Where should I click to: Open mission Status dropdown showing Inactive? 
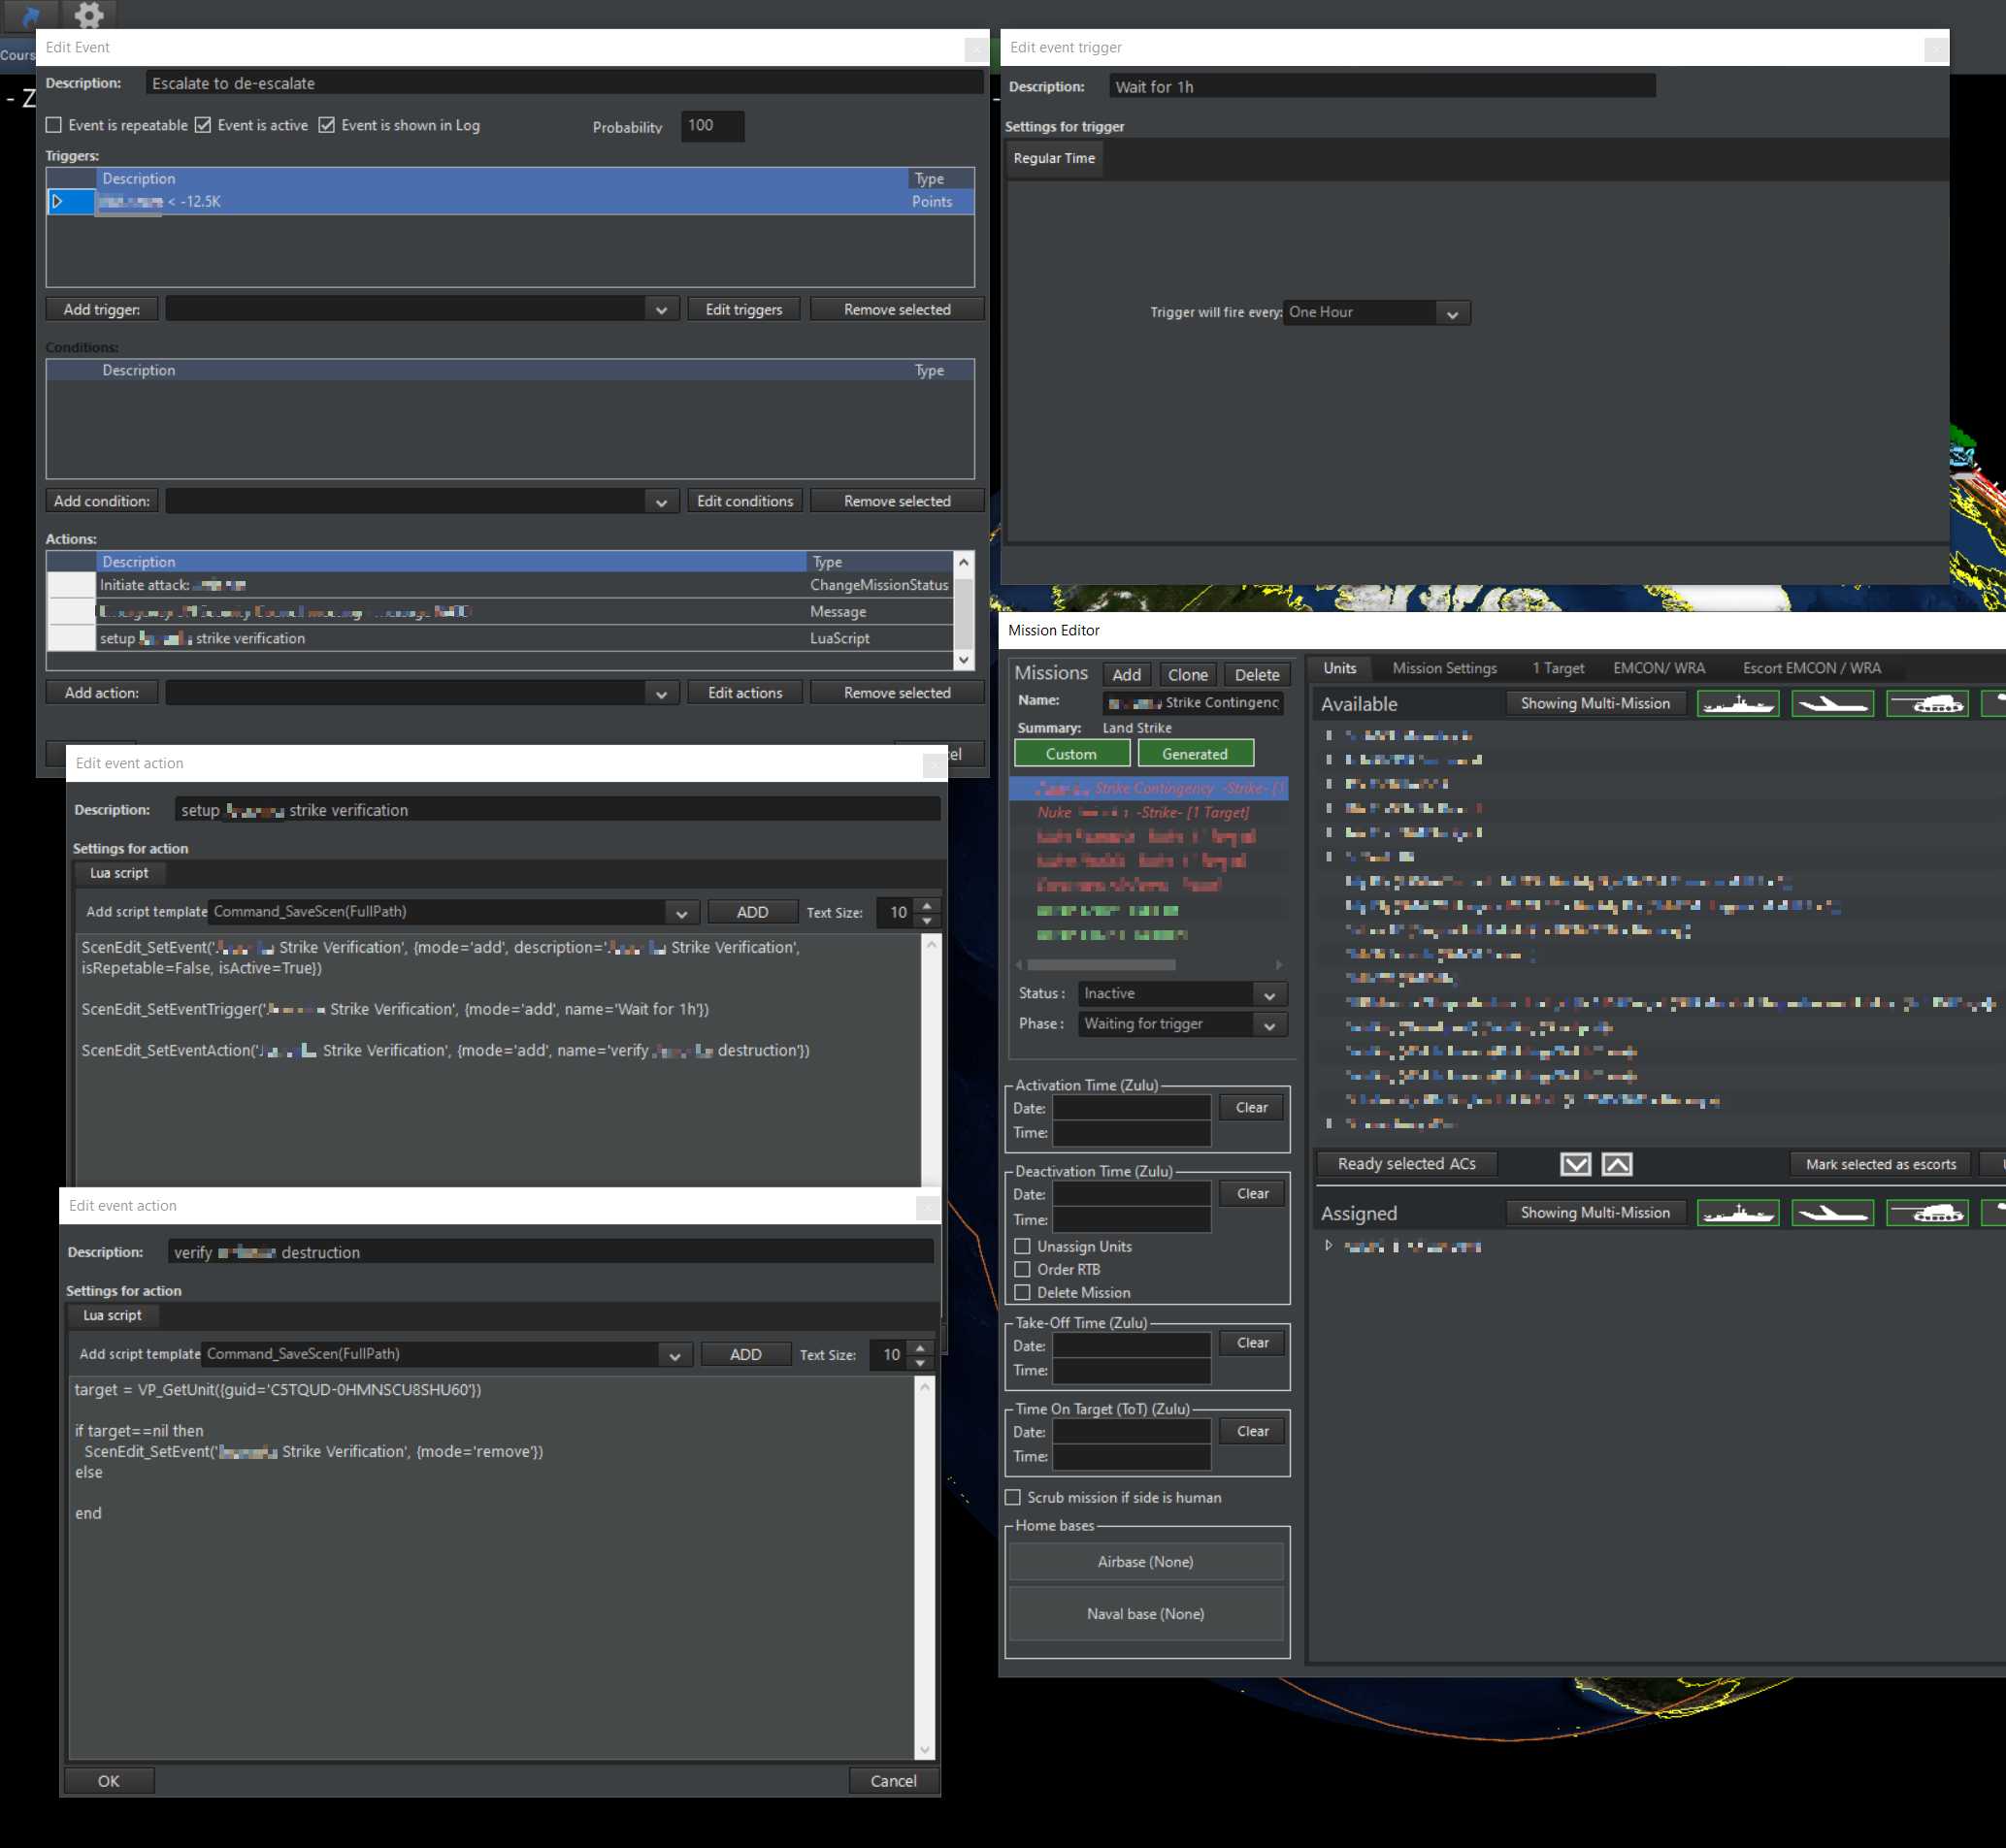pyautogui.click(x=1182, y=994)
